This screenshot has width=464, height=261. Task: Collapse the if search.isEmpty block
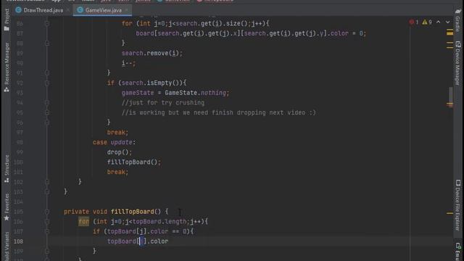[47, 83]
